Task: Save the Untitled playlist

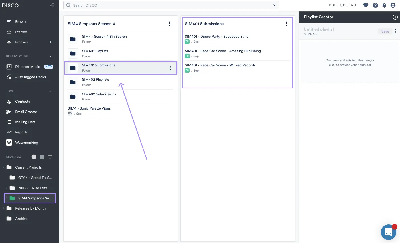Action: coord(385,31)
